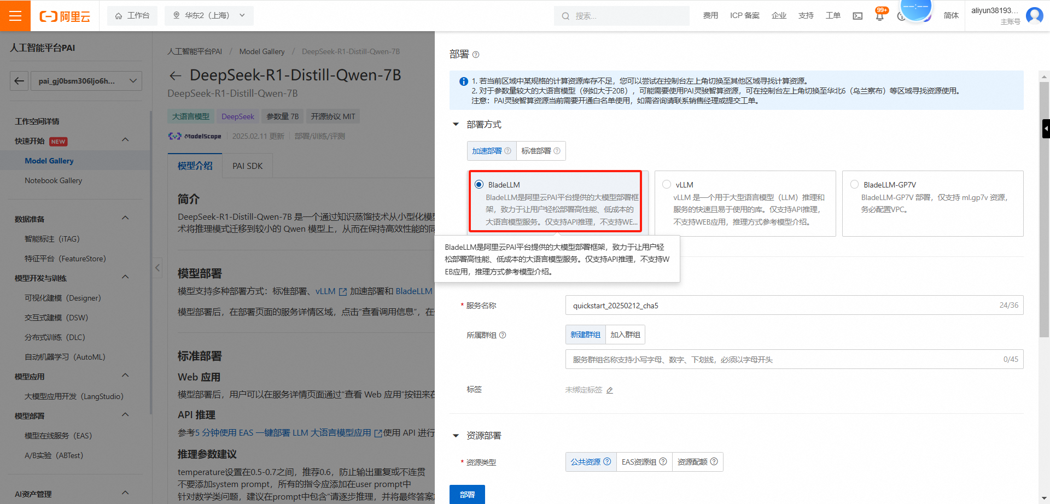The width and height of the screenshot is (1050, 504).
Task: Open 智能标注 (iTAG)
Action: point(52,239)
